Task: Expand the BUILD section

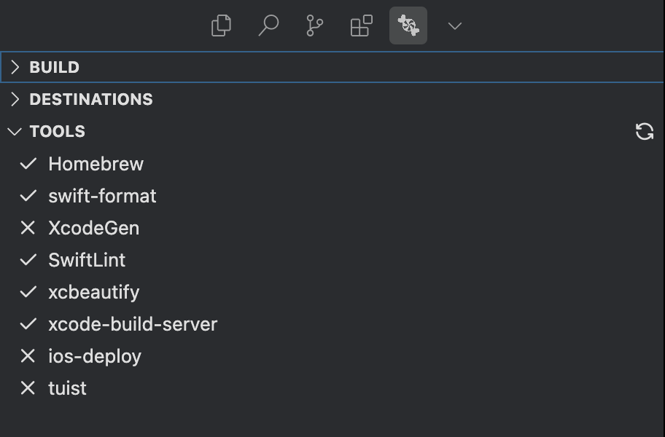Action: click(54, 67)
